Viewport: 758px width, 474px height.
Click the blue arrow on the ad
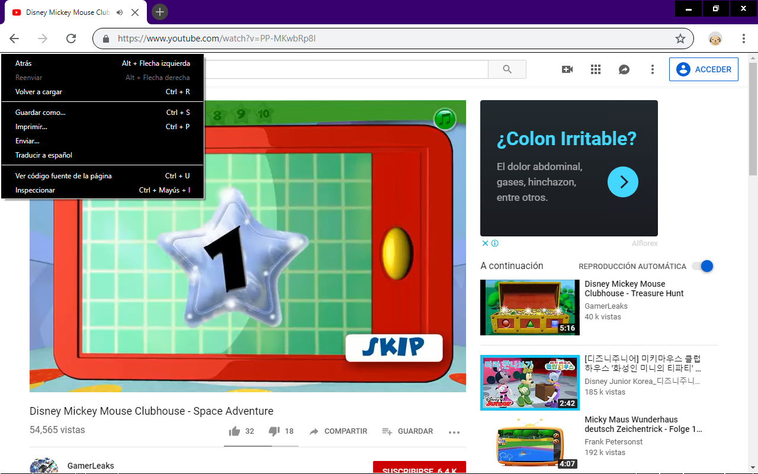(x=623, y=182)
